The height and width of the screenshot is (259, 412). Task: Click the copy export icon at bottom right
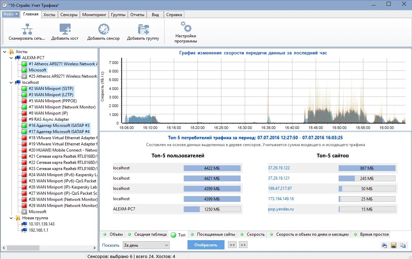click(x=403, y=245)
